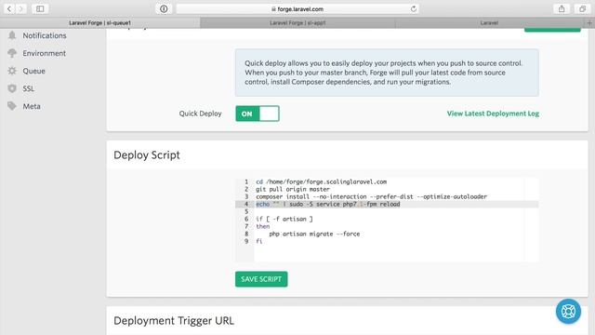Click the forge.laravel.com address bar
The image size is (595, 335).
pos(297,8)
